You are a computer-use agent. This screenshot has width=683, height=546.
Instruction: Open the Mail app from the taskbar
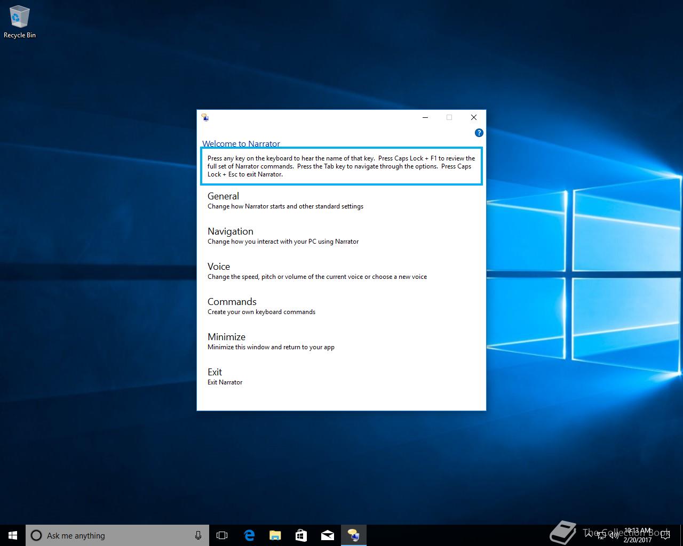[x=327, y=535]
